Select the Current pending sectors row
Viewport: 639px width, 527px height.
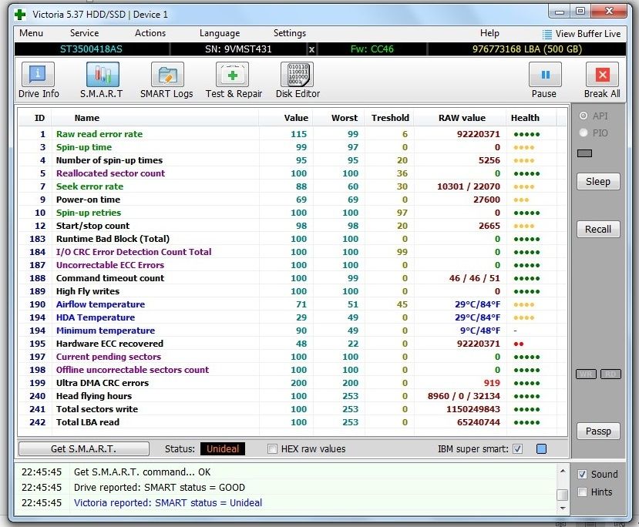[292, 357]
